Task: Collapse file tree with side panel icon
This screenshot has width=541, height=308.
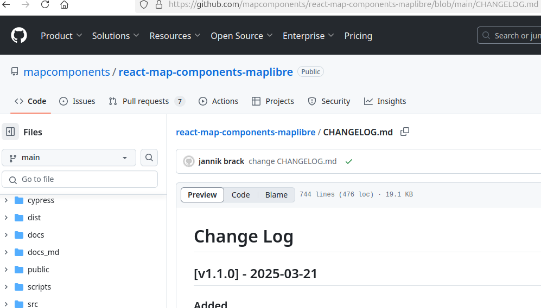Action: [10, 132]
